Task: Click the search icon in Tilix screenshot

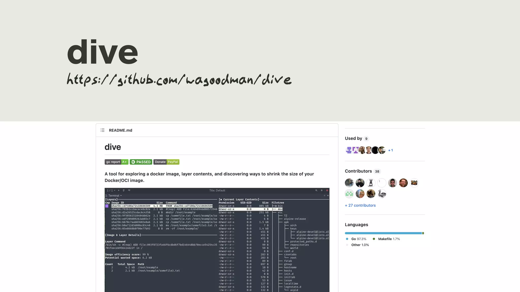Action: click(x=316, y=190)
